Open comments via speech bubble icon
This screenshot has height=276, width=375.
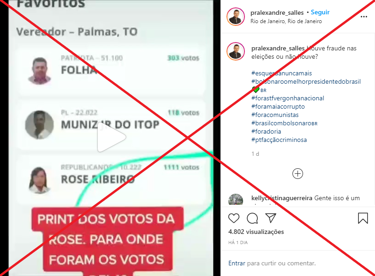click(x=252, y=218)
